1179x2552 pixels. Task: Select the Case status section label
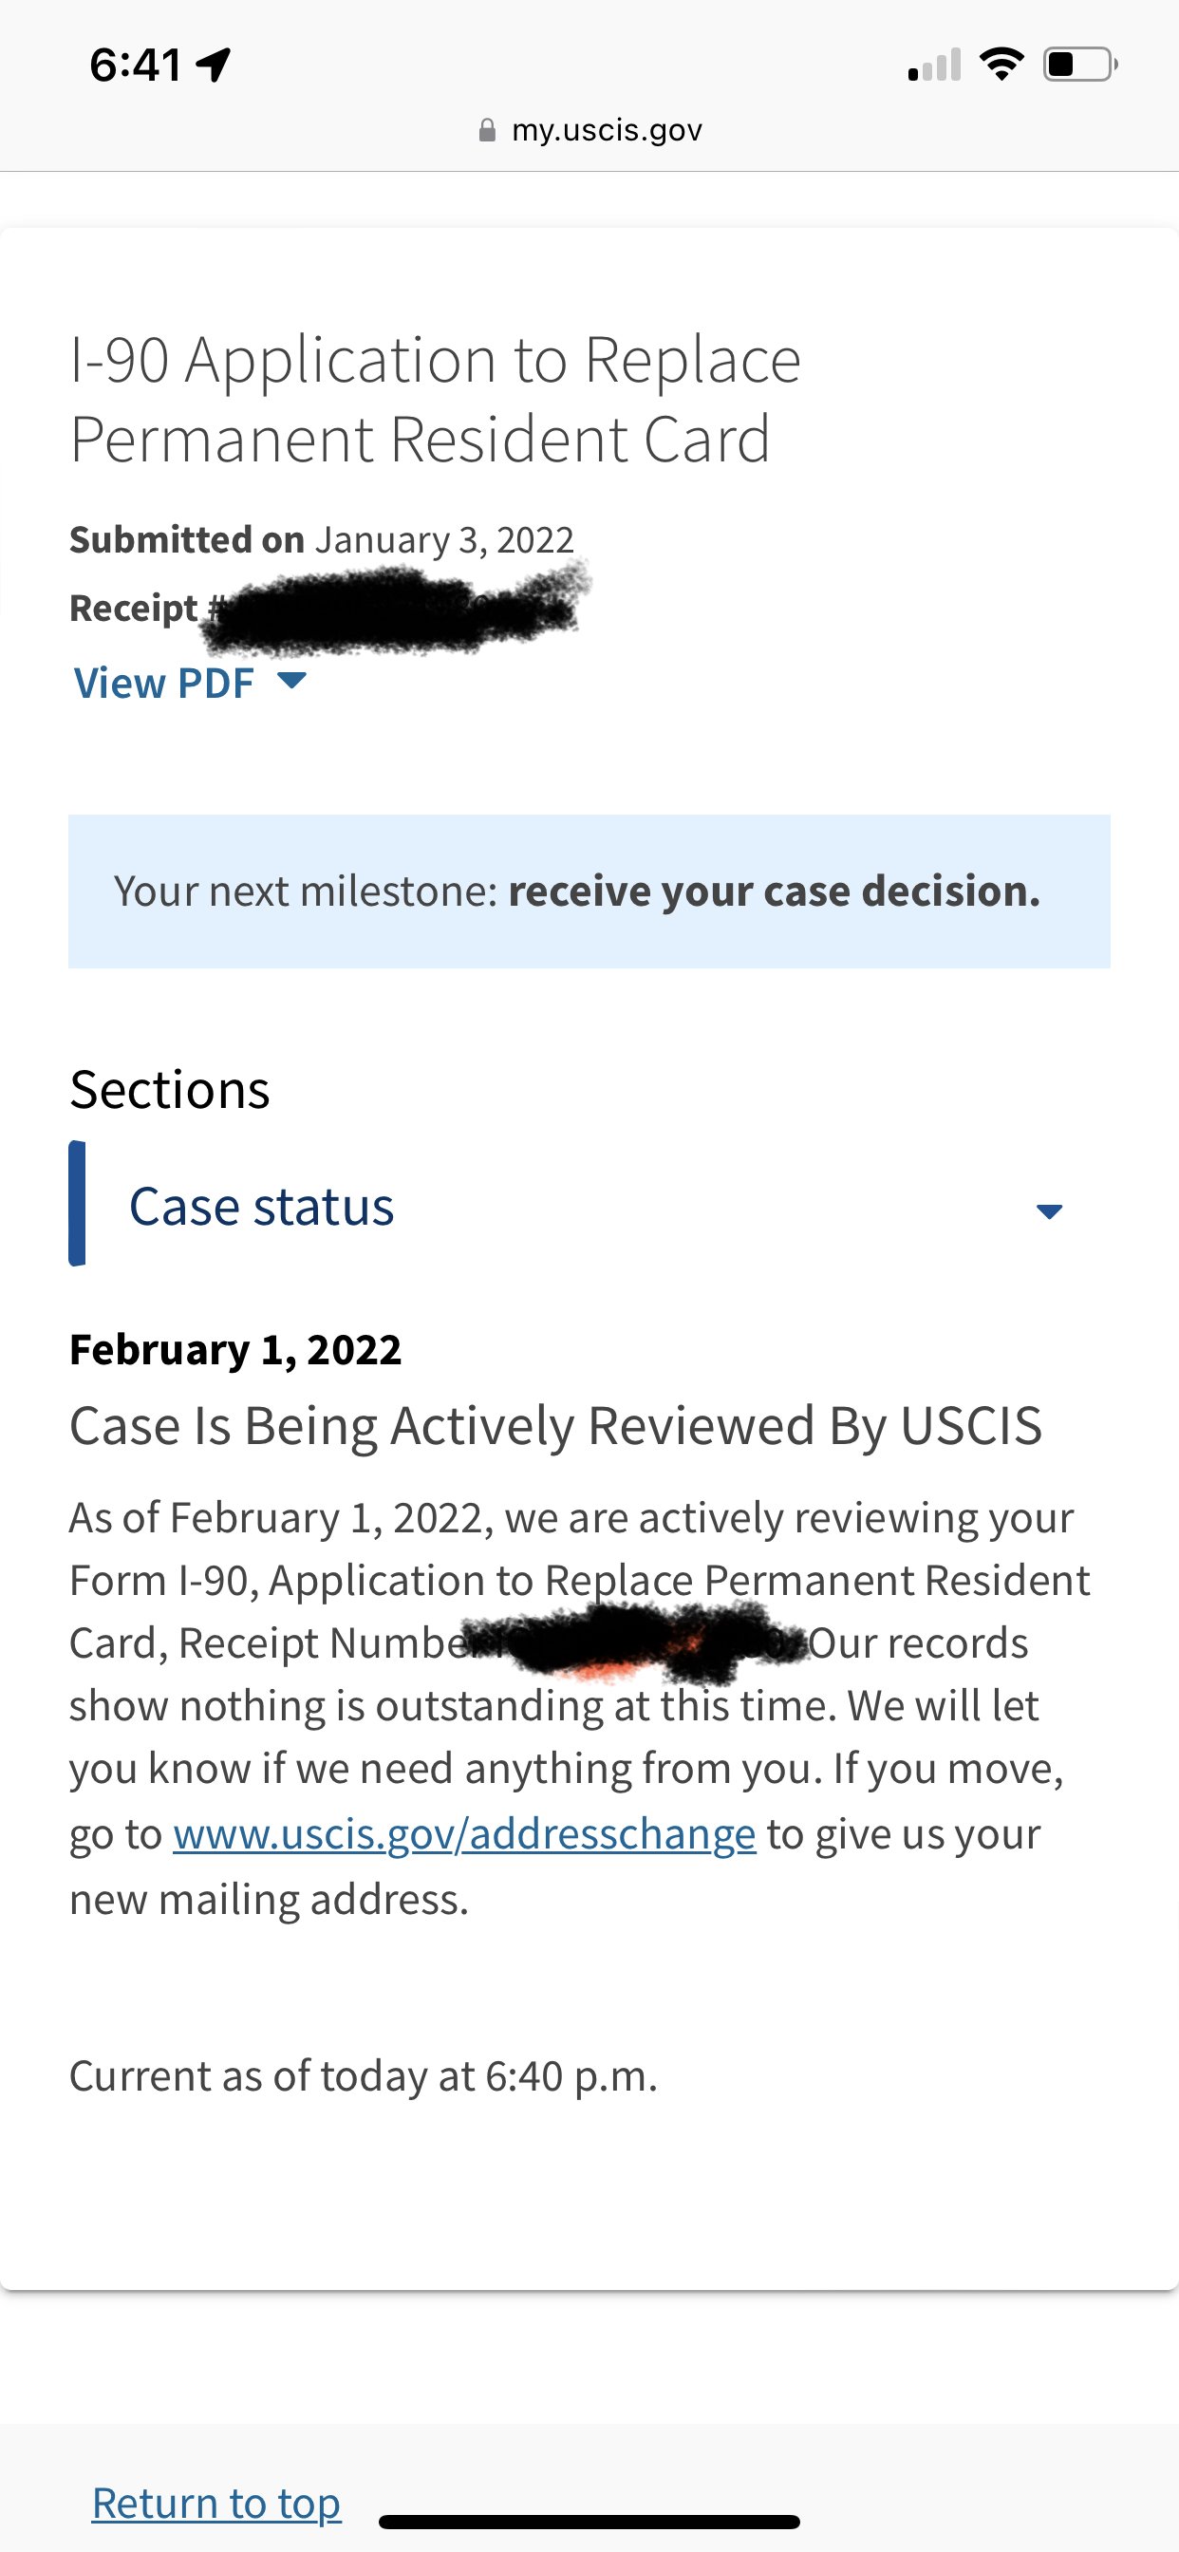click(x=262, y=1207)
